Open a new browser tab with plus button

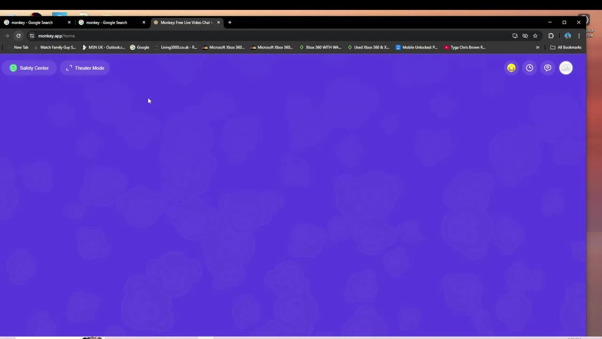click(230, 23)
